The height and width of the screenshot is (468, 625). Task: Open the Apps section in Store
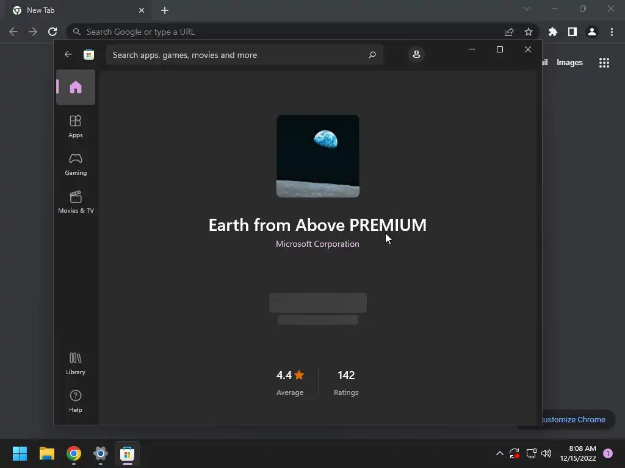pos(75,127)
